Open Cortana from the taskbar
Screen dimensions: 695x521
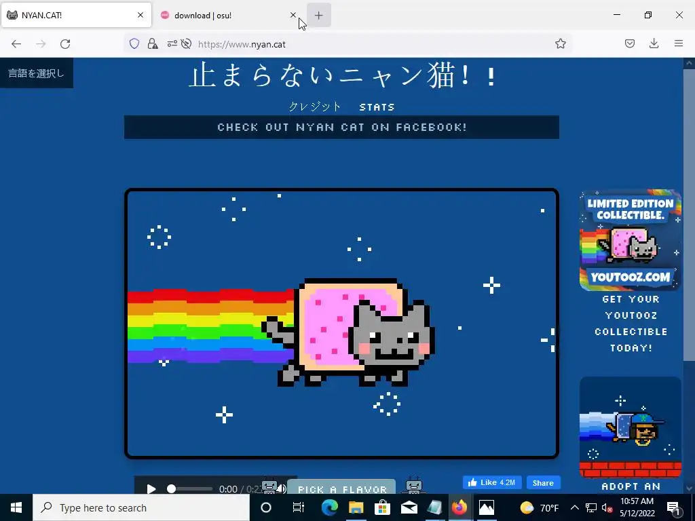click(266, 507)
